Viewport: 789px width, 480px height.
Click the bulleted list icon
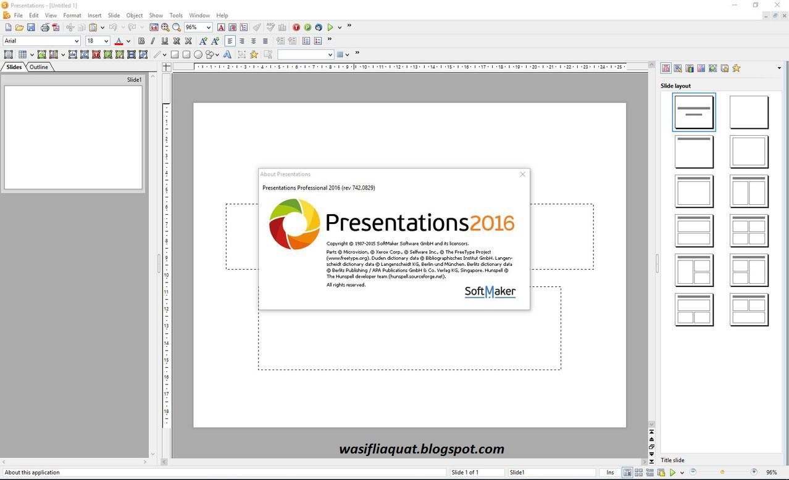pyautogui.click(x=306, y=41)
